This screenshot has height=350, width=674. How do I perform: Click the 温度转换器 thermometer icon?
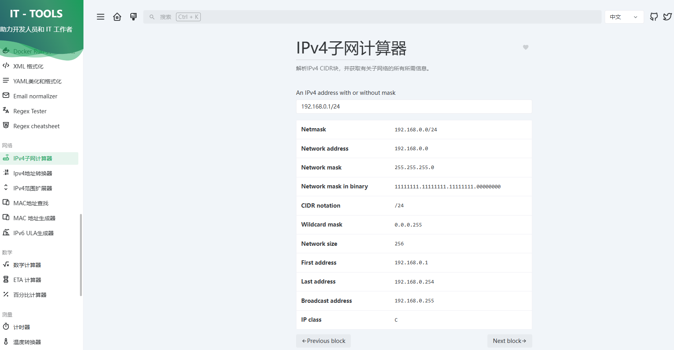(6, 342)
